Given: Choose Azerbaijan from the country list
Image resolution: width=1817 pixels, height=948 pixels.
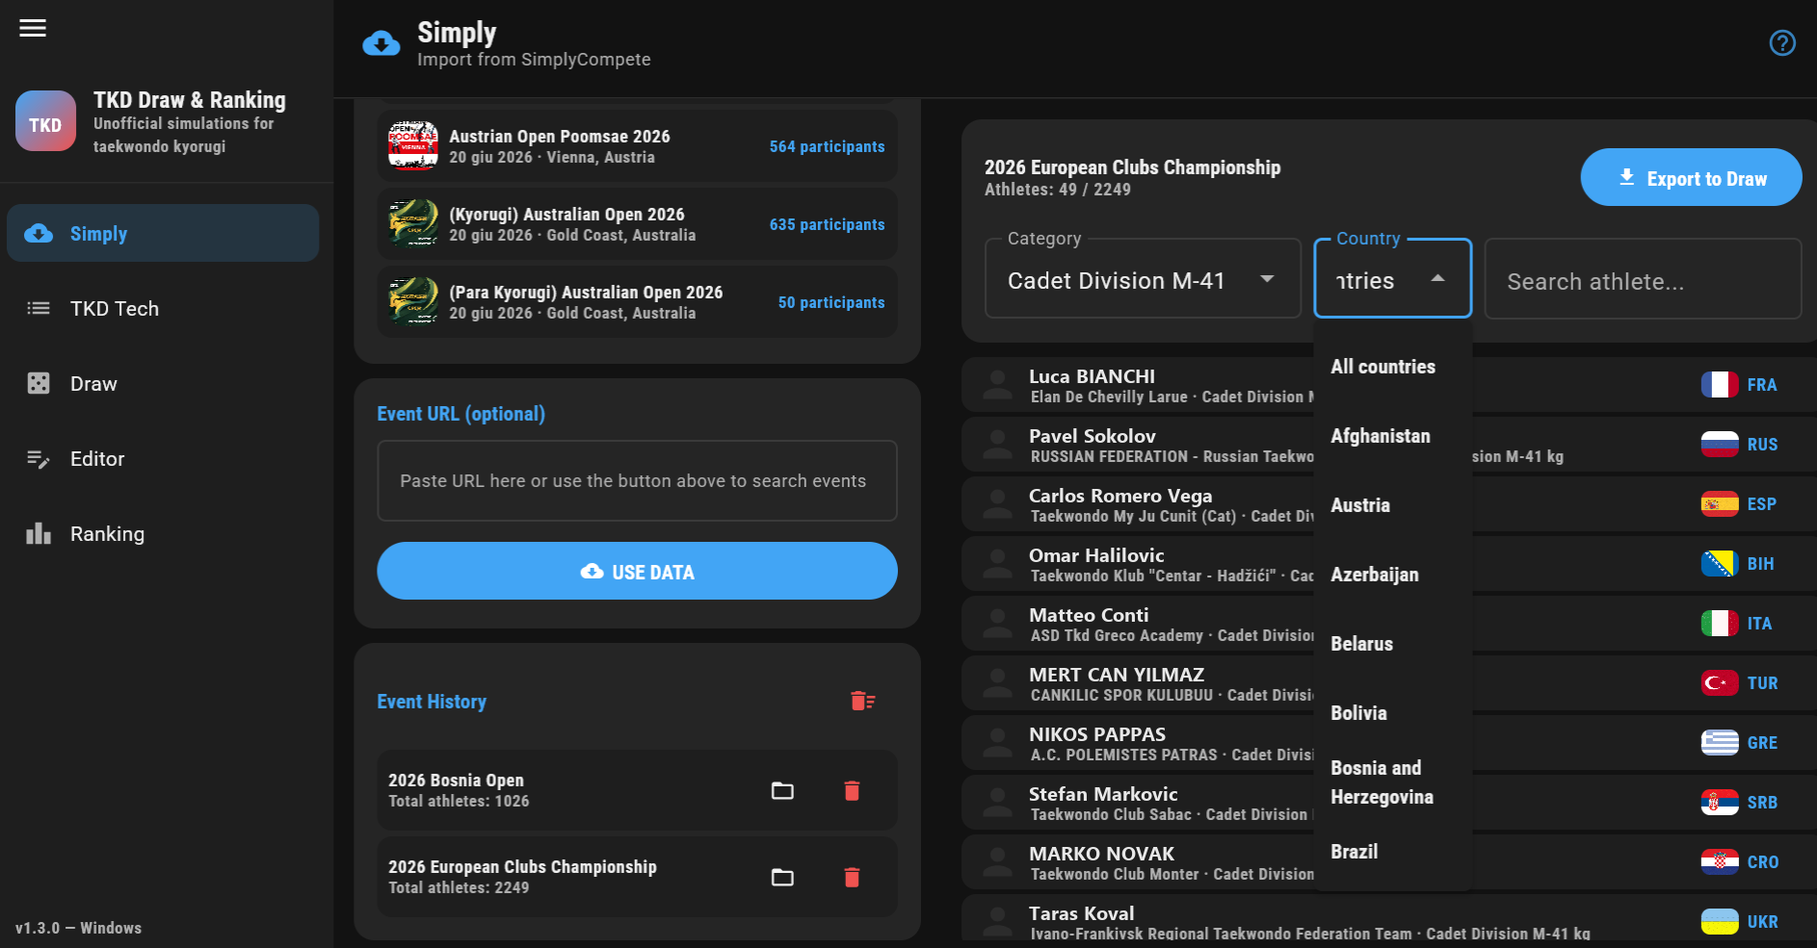Looking at the screenshot, I should click(x=1392, y=575).
